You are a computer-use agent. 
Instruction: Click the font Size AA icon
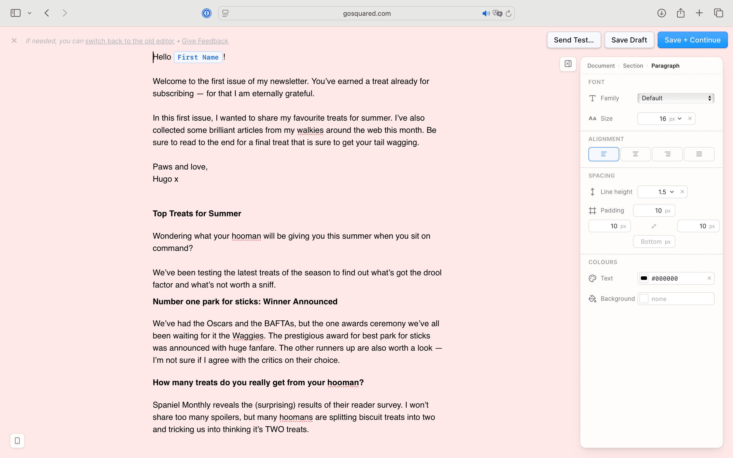(593, 119)
